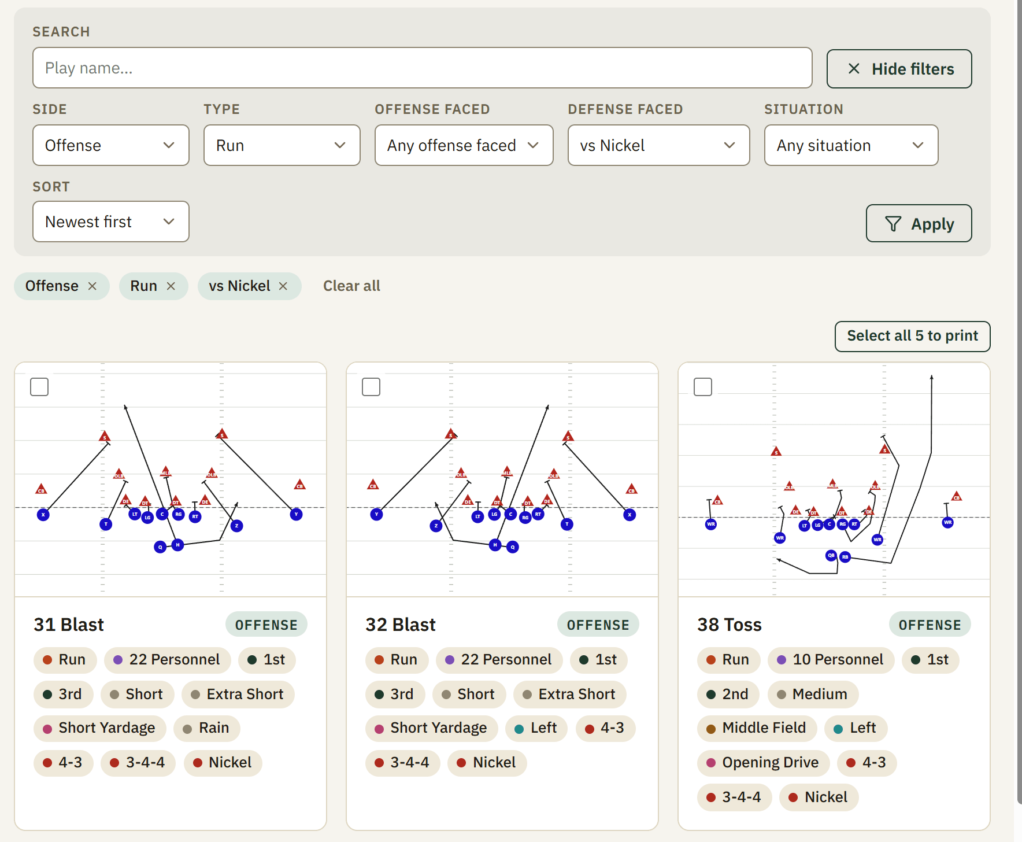This screenshot has width=1022, height=842.
Task: Click the 32 Blast play title
Action: [x=401, y=625]
